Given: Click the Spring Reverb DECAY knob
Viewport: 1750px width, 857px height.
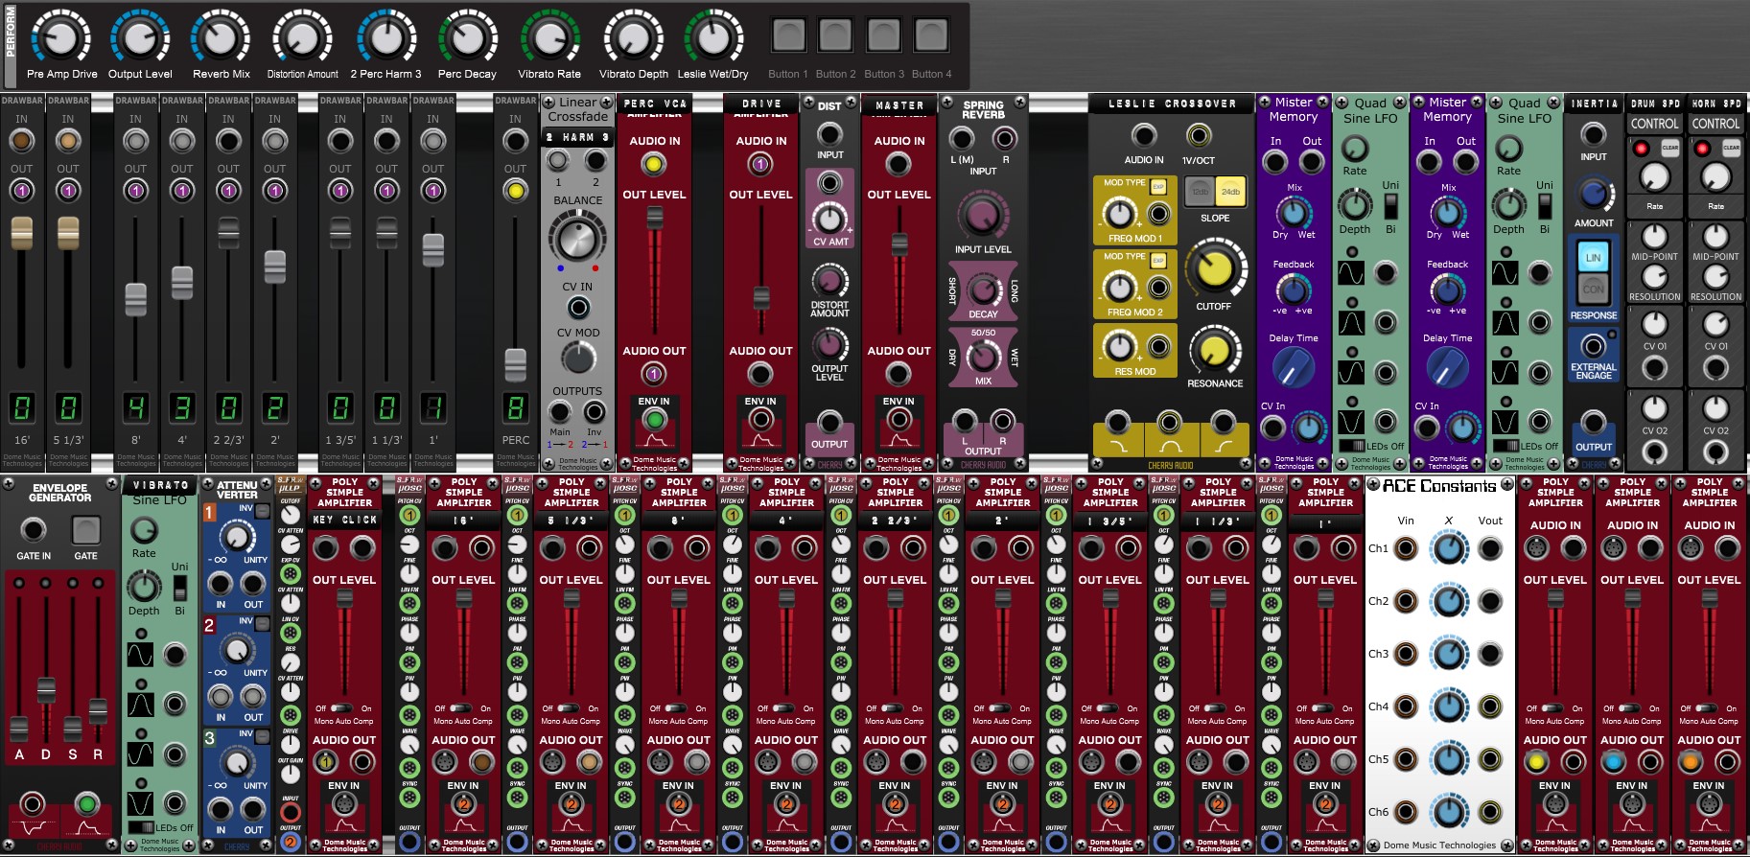Looking at the screenshot, I should (983, 290).
